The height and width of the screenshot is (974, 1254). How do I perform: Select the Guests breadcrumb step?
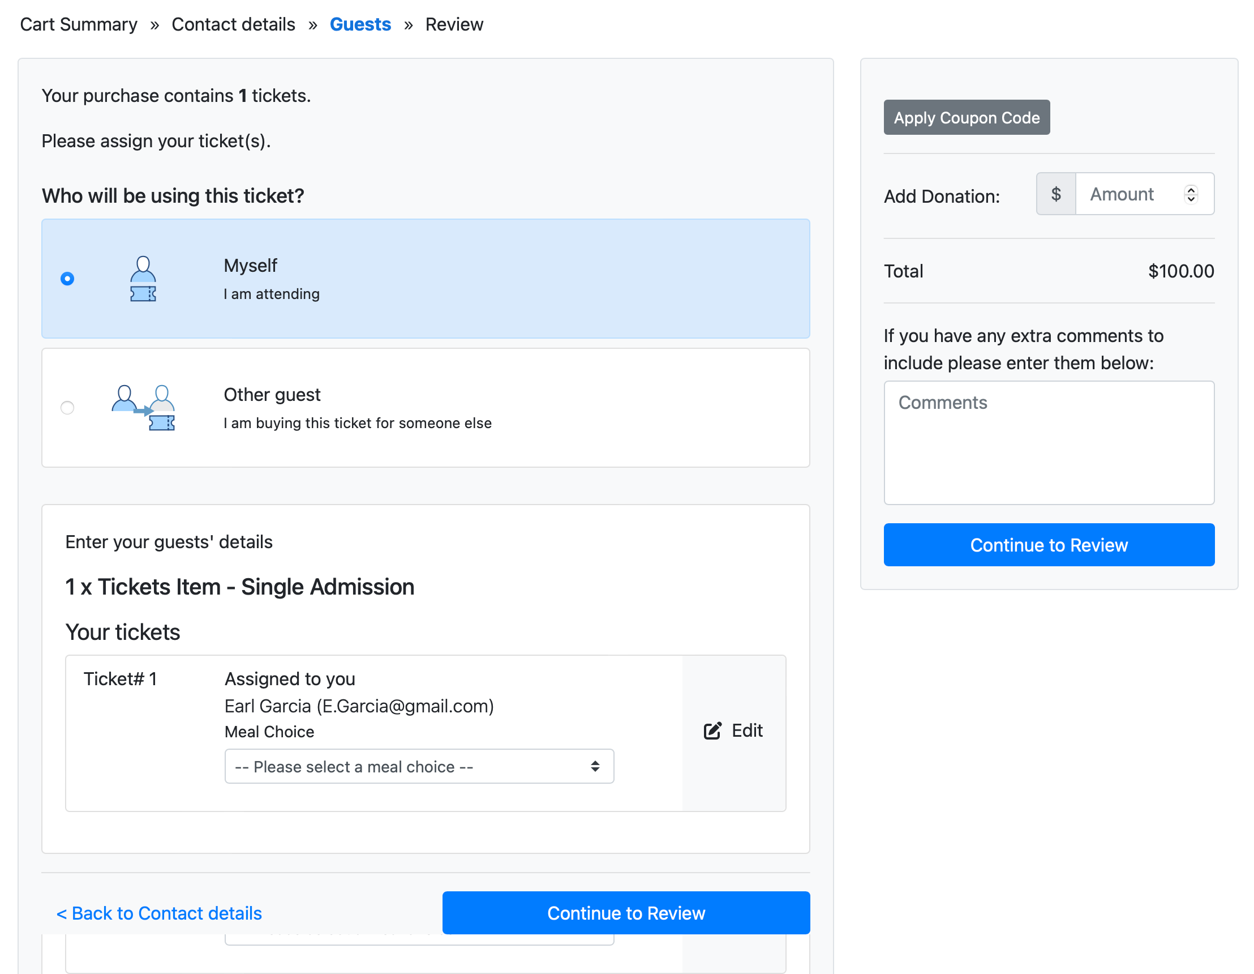click(x=360, y=24)
